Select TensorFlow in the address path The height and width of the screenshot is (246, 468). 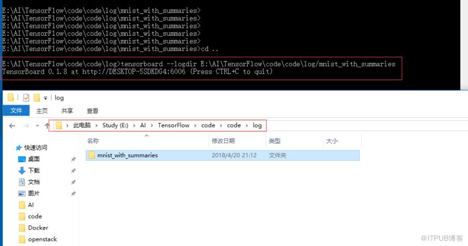[x=174, y=125]
